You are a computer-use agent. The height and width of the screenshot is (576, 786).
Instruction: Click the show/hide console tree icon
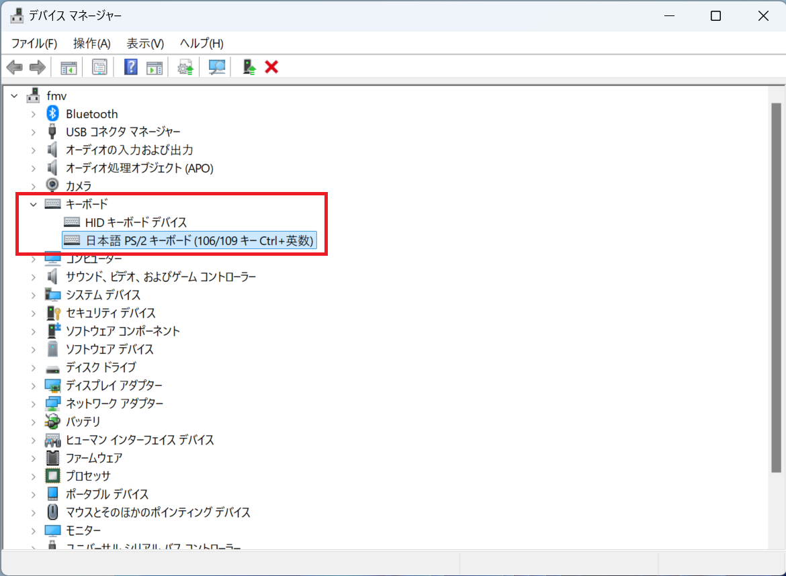tap(69, 67)
